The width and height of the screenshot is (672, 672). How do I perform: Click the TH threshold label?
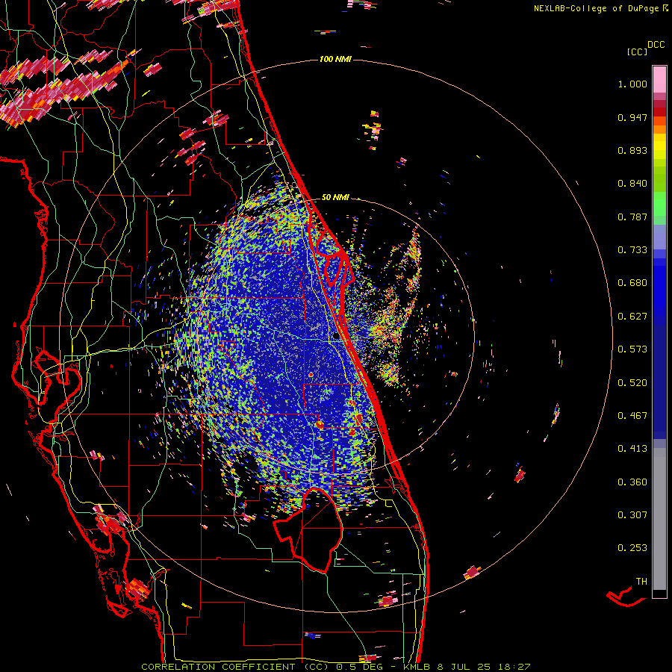point(641,582)
